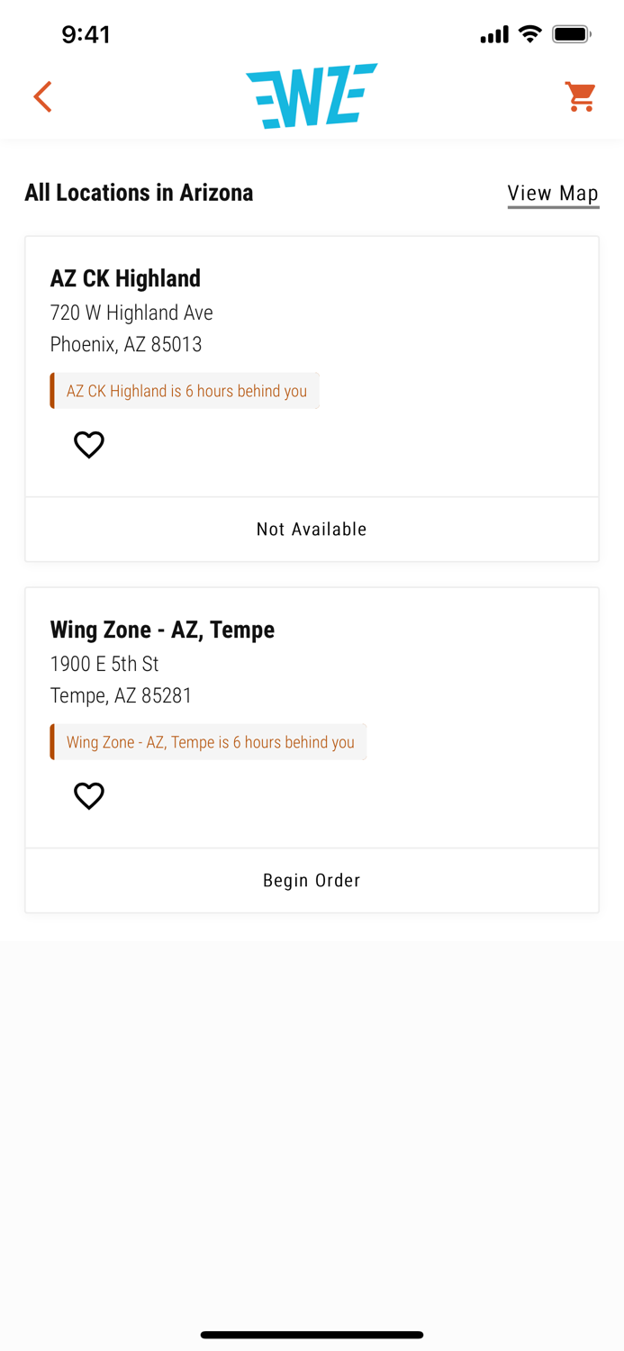Screen dimensions: 624x1351
Task: Tap the Not Available button
Action: 312,529
